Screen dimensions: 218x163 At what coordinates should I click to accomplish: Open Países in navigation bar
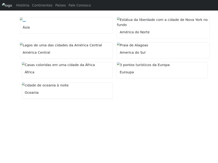[61, 5]
